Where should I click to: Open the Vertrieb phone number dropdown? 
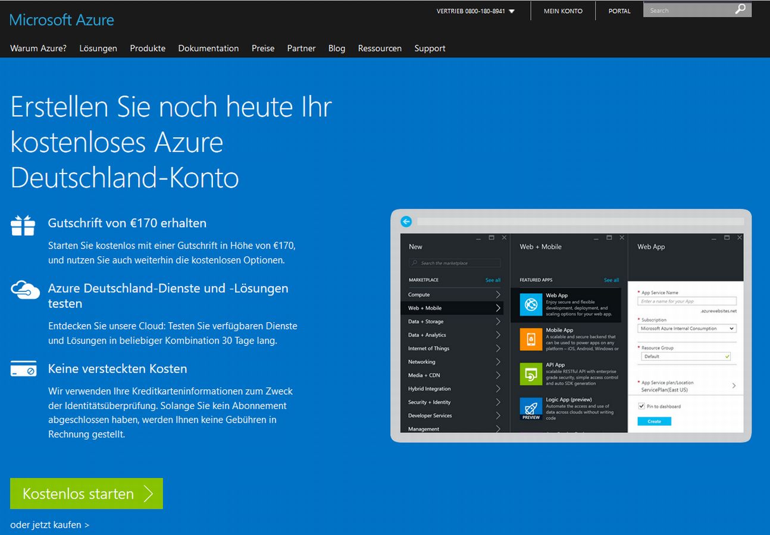point(475,11)
